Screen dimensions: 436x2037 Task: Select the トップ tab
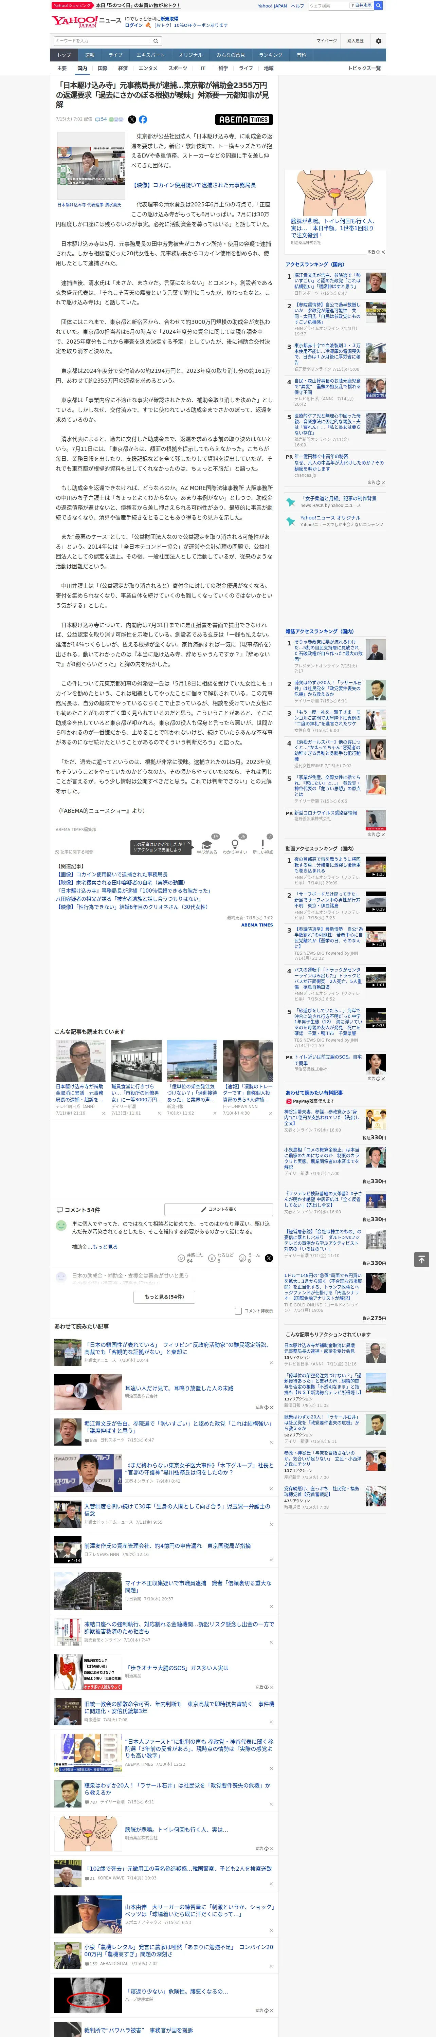(x=64, y=55)
